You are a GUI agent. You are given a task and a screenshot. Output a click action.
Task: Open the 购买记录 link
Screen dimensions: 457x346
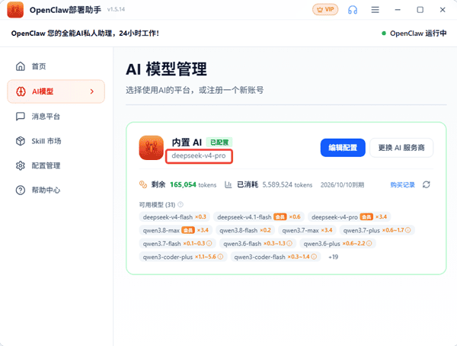coord(402,185)
